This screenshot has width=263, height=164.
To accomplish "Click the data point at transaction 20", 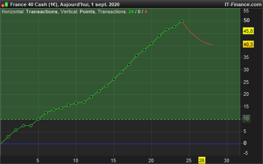I will tap(151, 44).
